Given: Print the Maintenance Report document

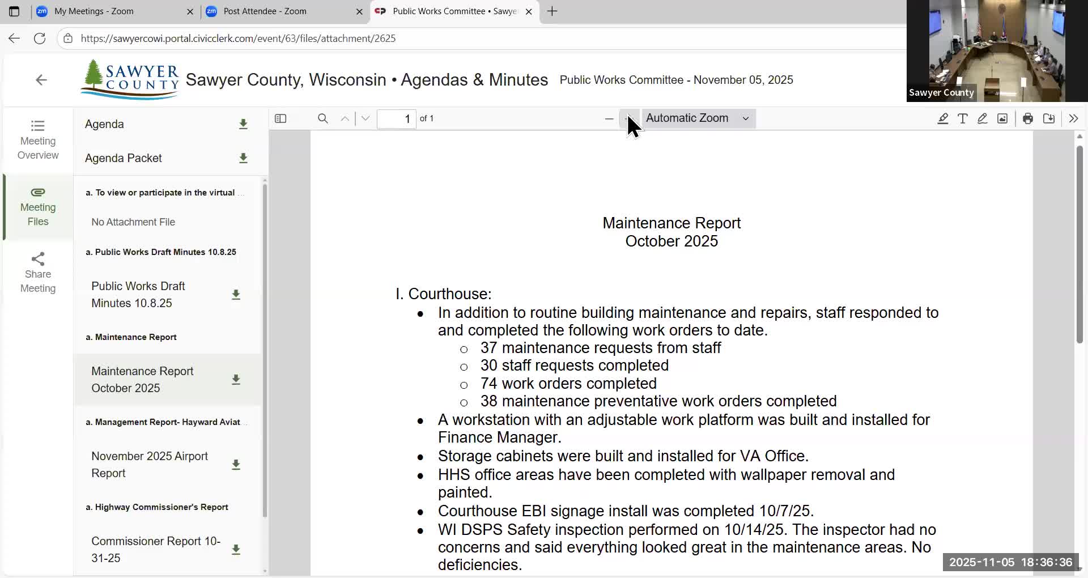Looking at the screenshot, I should [x=1028, y=118].
